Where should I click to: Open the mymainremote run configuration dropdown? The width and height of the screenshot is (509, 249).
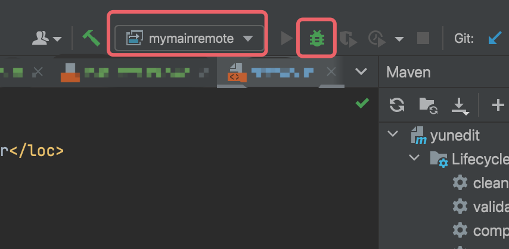tap(190, 38)
